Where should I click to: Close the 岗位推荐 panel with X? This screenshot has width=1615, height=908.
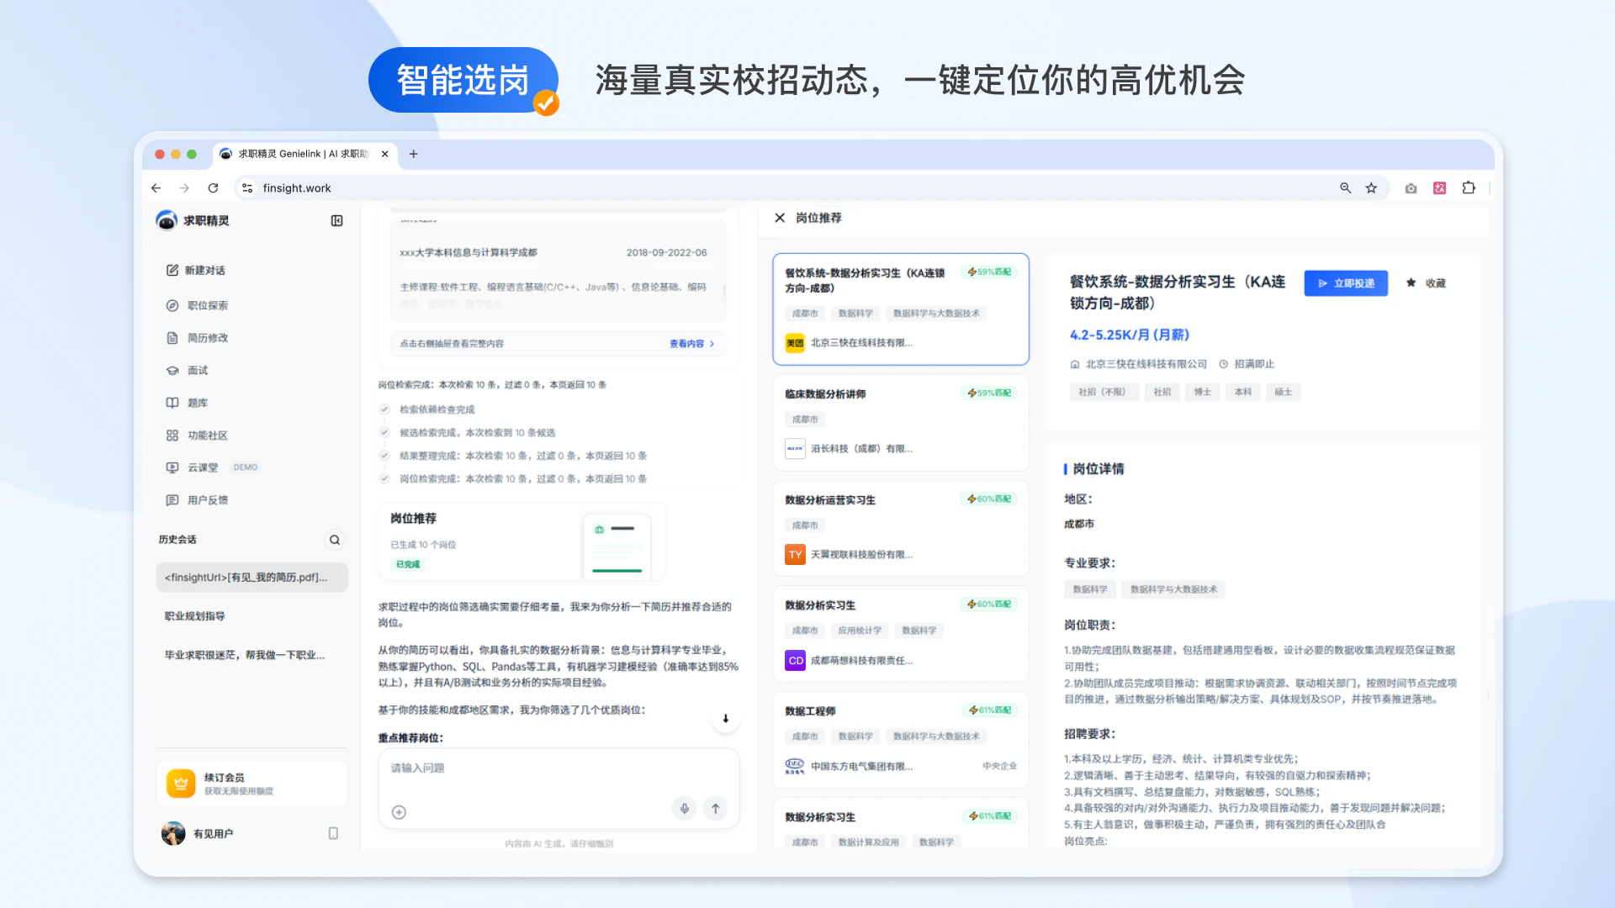(x=780, y=218)
